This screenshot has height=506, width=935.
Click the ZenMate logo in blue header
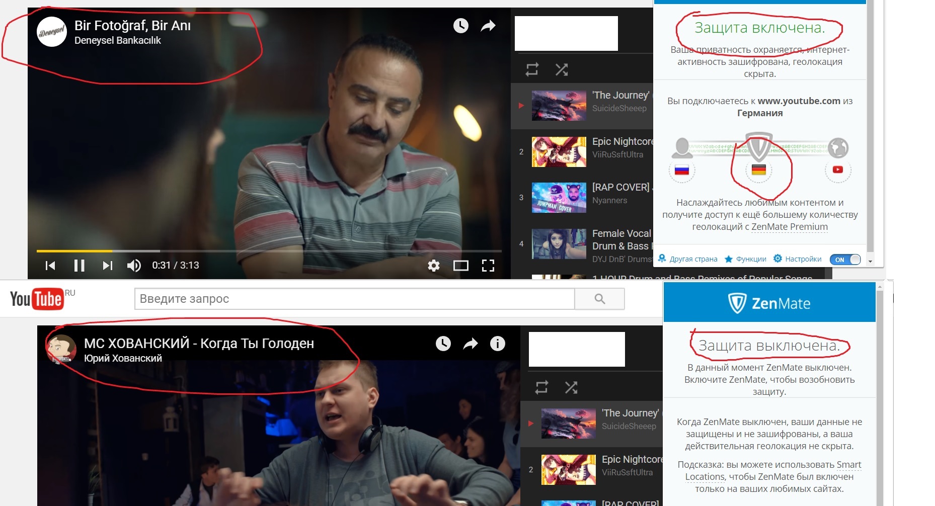coord(769,303)
